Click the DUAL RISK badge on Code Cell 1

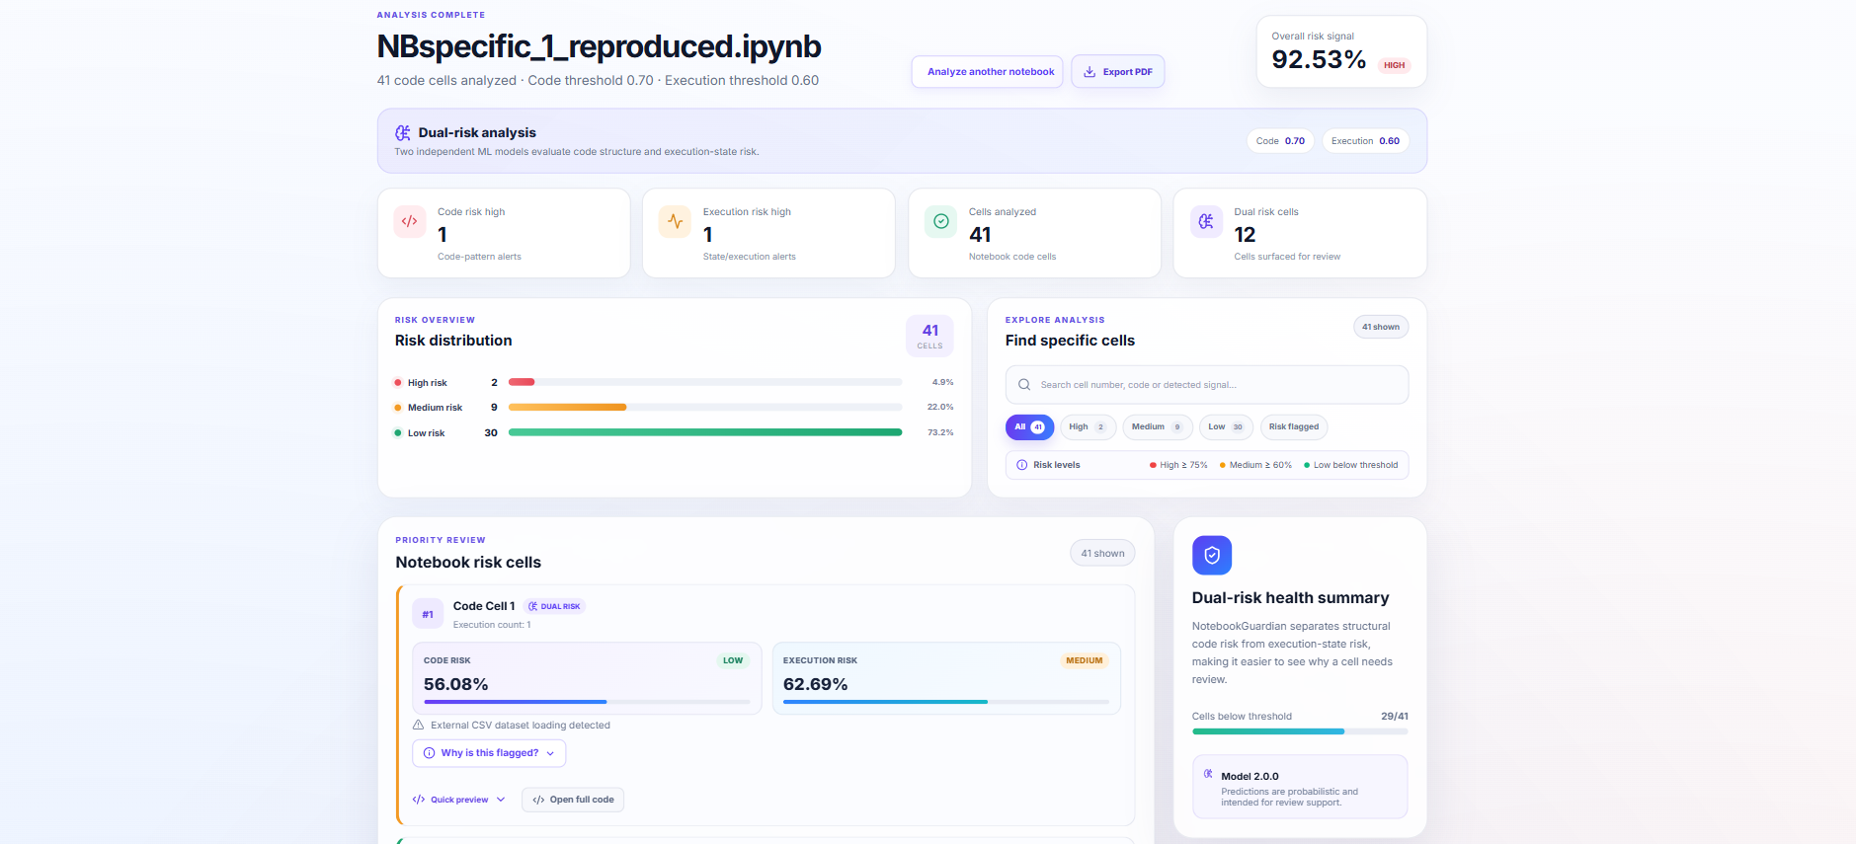[554, 606]
